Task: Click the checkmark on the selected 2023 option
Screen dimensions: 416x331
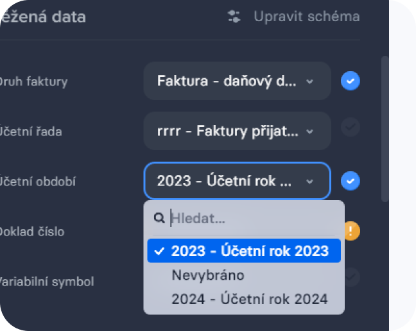Action: click(160, 251)
